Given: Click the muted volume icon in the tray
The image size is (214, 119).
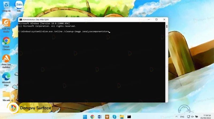Looking at the screenshot, I should tap(192, 117).
